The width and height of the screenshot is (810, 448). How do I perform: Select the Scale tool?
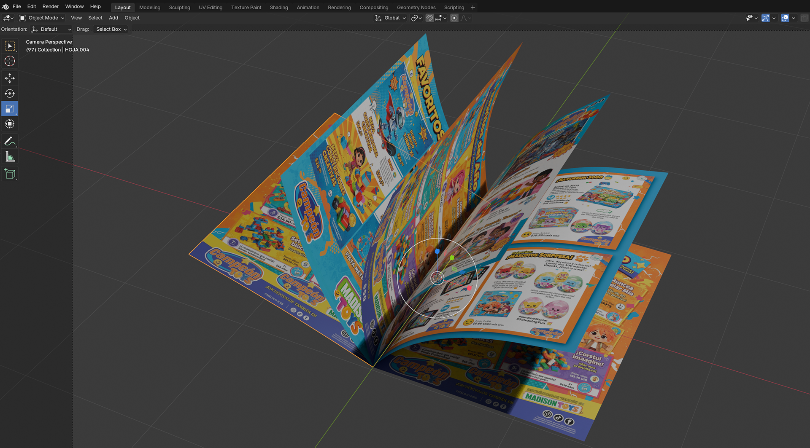click(x=10, y=109)
